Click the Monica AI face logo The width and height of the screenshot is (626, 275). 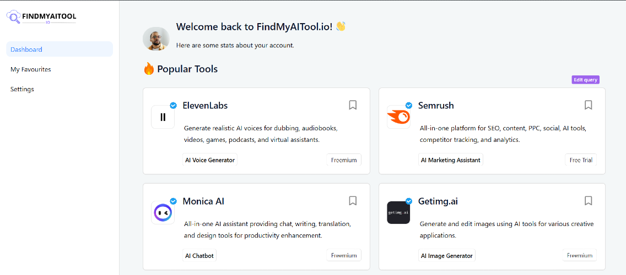coord(163,212)
